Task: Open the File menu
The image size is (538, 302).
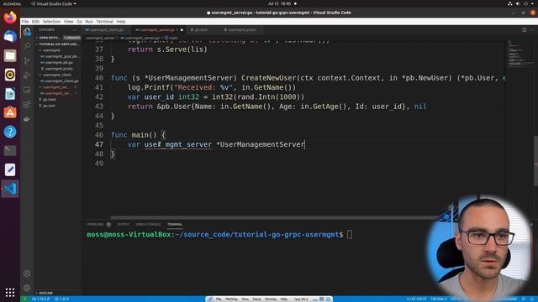Action: click(x=25, y=21)
